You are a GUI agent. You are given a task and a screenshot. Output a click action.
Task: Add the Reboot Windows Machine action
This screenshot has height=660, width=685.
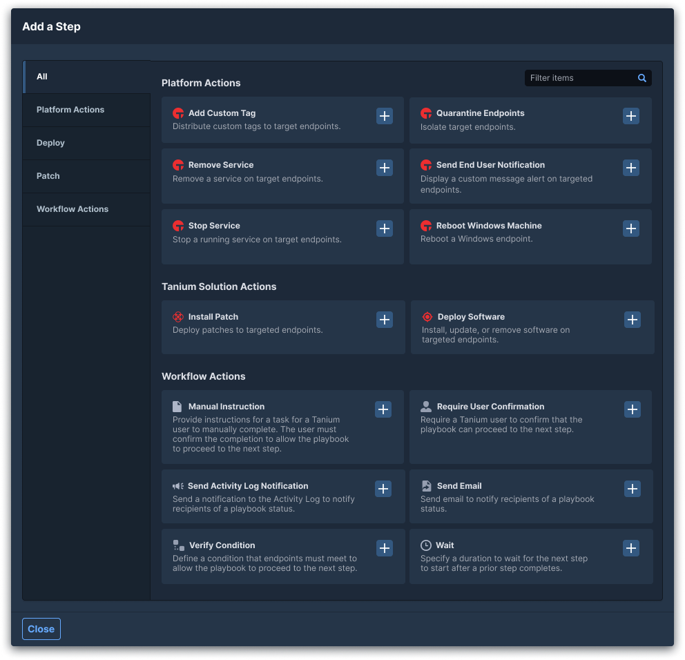631,229
